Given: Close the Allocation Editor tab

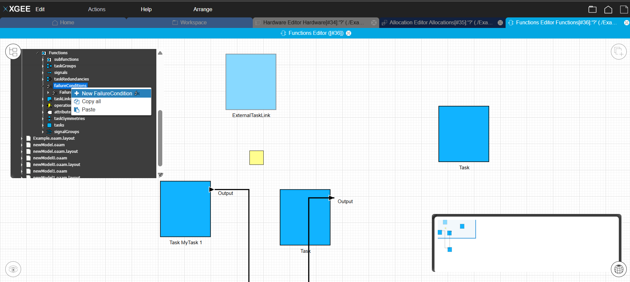Looking at the screenshot, I should pyautogui.click(x=500, y=23).
